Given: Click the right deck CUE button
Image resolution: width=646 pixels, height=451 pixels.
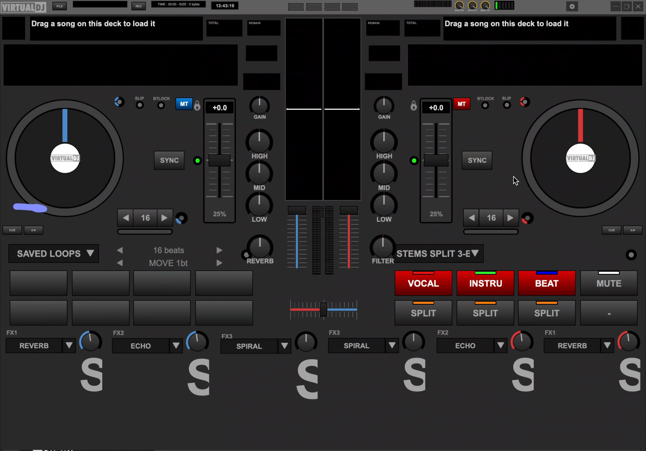Looking at the screenshot, I should [611, 230].
